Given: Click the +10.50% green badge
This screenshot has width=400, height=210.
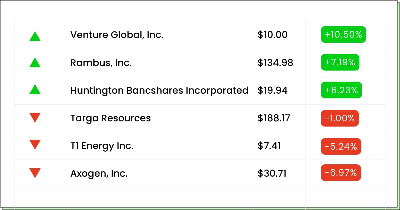Looking at the screenshot, I should click(x=343, y=35).
